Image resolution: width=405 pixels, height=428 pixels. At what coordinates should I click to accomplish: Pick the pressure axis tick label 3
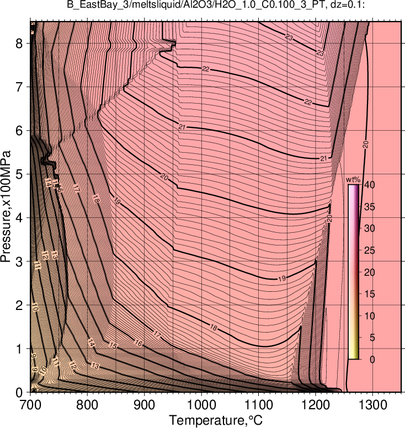tap(19, 262)
